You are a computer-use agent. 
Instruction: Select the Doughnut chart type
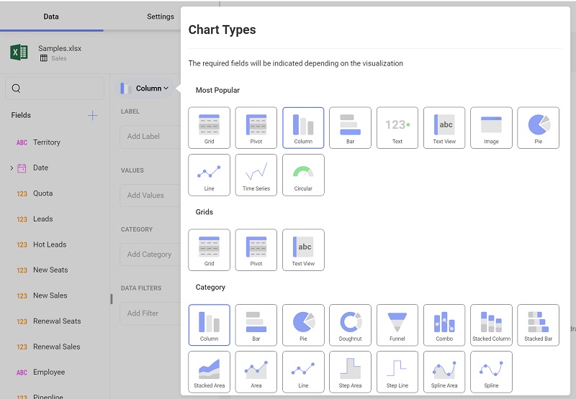[350, 325]
